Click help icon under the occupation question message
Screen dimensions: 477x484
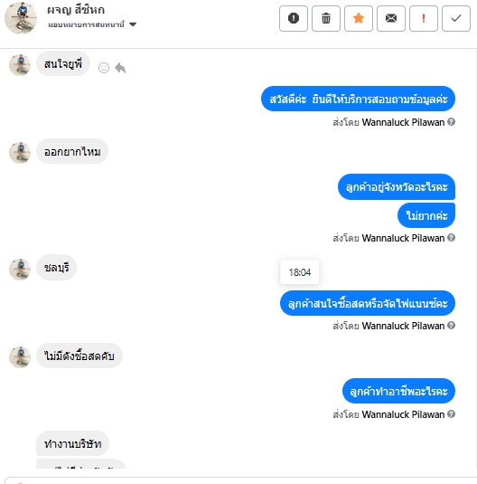pos(451,414)
